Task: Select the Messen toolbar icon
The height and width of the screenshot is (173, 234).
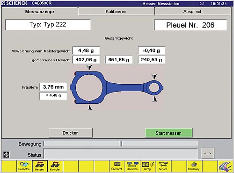Action: pyautogui.click(x=40, y=166)
